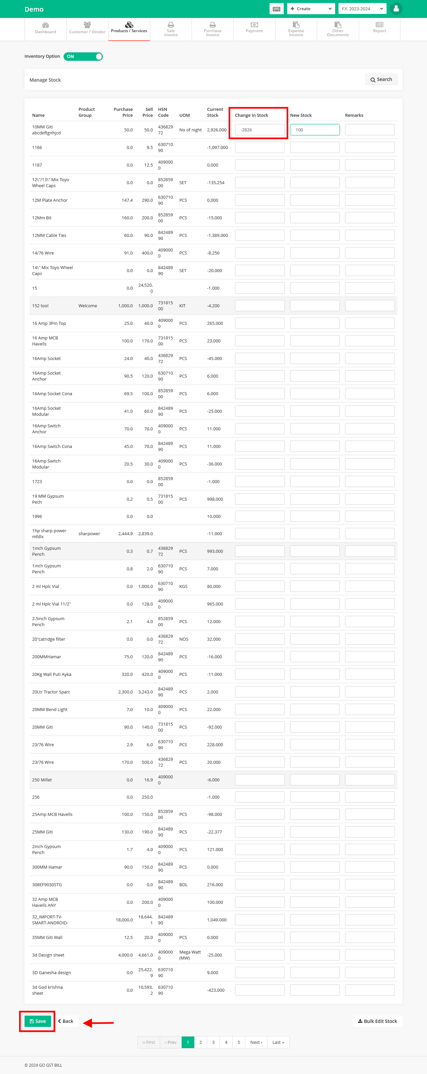Click the Bulk Edit Stock button

click(x=377, y=1021)
